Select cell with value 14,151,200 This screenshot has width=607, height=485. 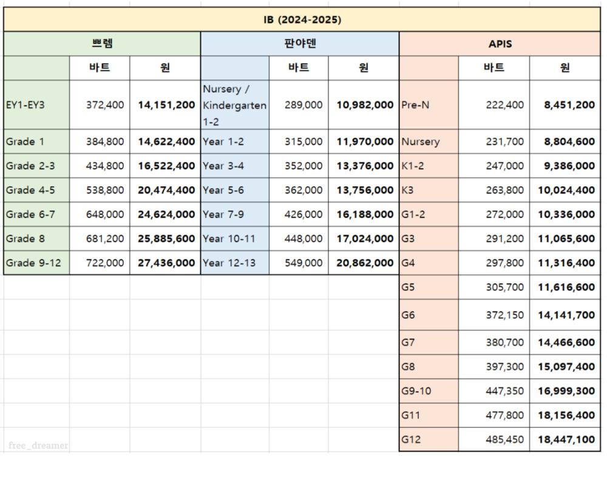point(165,105)
